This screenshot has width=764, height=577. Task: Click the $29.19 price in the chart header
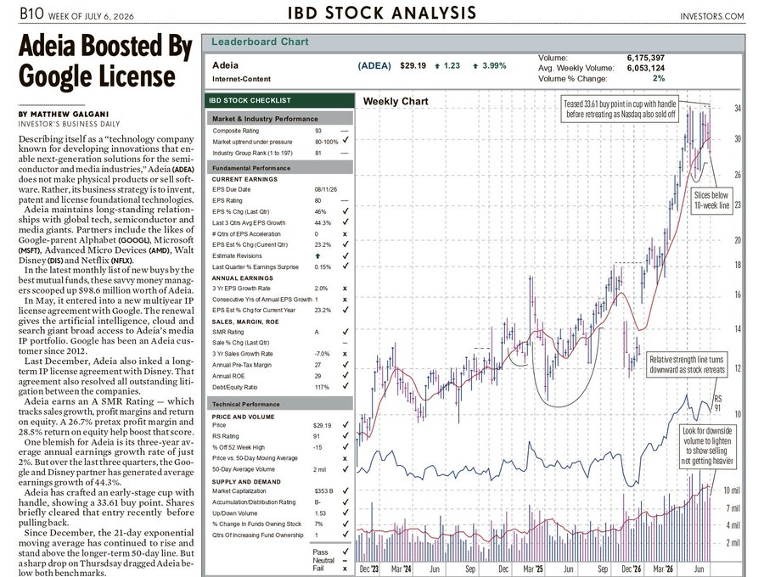[x=413, y=65]
